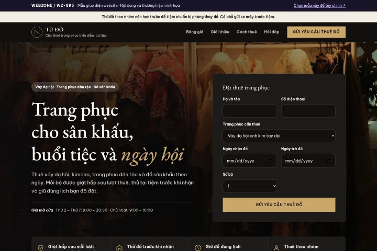The width and height of the screenshot is (377, 251).
Task: Click the ngày hội italic headline text
Action: coord(153,155)
